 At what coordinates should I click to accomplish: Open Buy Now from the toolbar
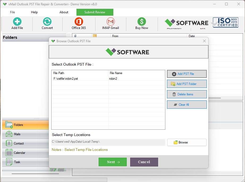141,24
